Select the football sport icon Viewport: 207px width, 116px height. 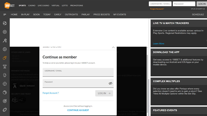5,23
